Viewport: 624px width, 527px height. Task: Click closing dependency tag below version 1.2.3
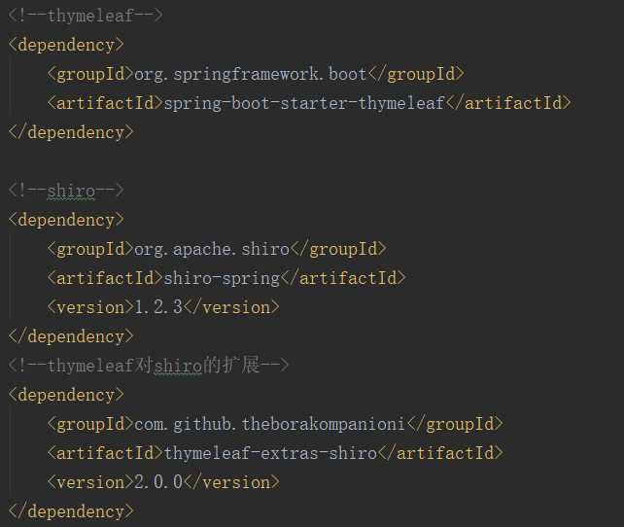[71, 336]
